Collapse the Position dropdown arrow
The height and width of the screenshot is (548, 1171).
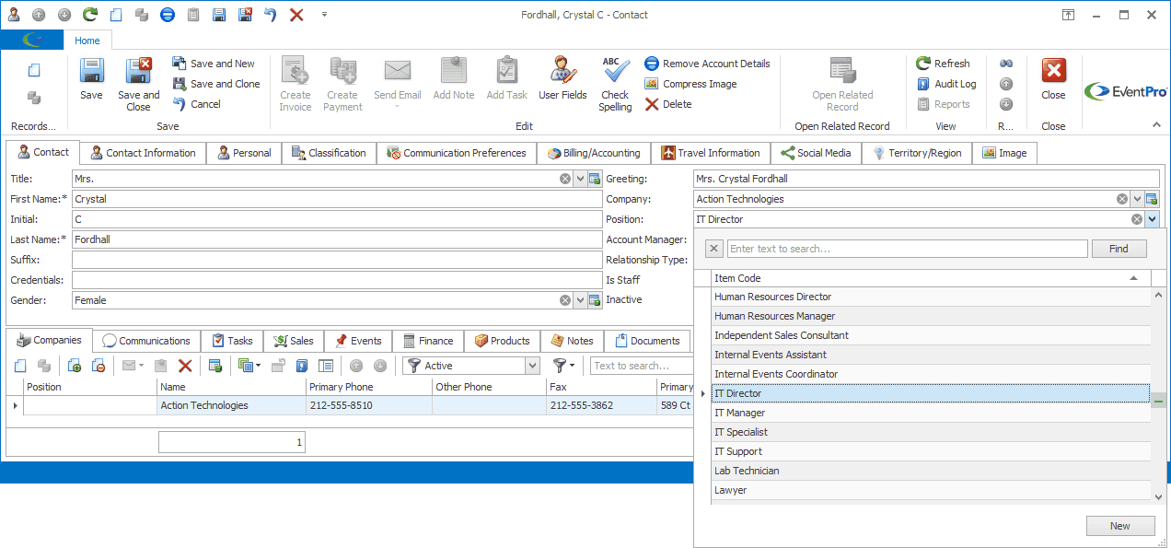coord(1152,219)
